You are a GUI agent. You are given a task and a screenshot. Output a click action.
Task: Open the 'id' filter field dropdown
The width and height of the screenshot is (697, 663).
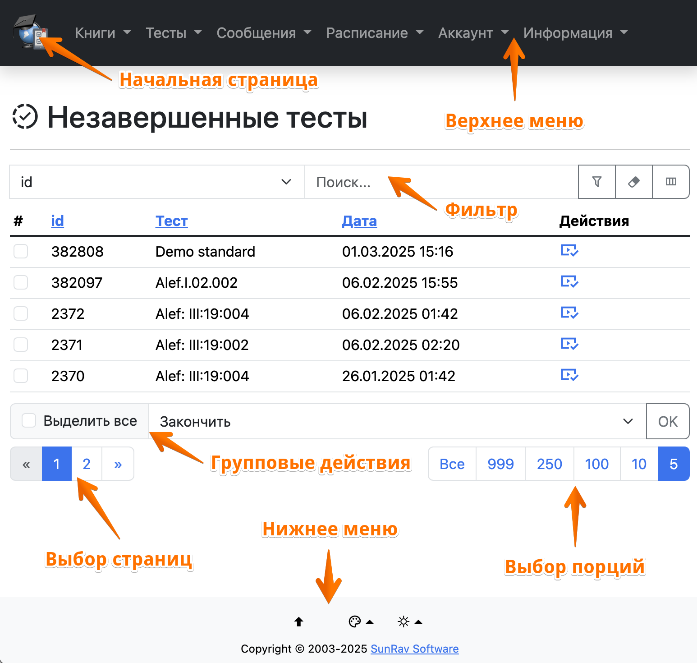[x=156, y=182]
